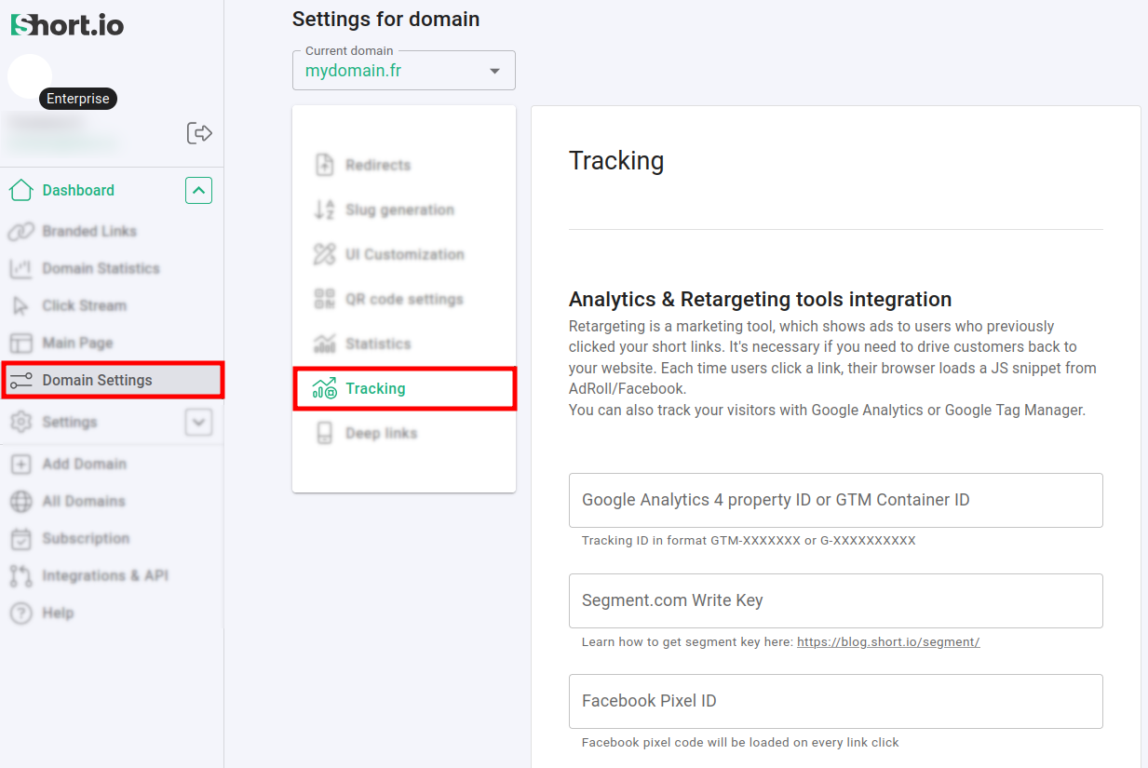Screen dimensions: 1148x768
Task: Click the Facebook Pixel ID field
Action: 835,701
